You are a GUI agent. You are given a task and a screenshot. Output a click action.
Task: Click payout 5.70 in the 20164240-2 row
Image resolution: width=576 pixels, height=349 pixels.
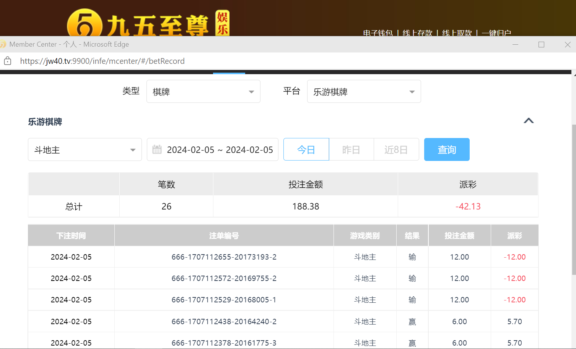(x=514, y=321)
